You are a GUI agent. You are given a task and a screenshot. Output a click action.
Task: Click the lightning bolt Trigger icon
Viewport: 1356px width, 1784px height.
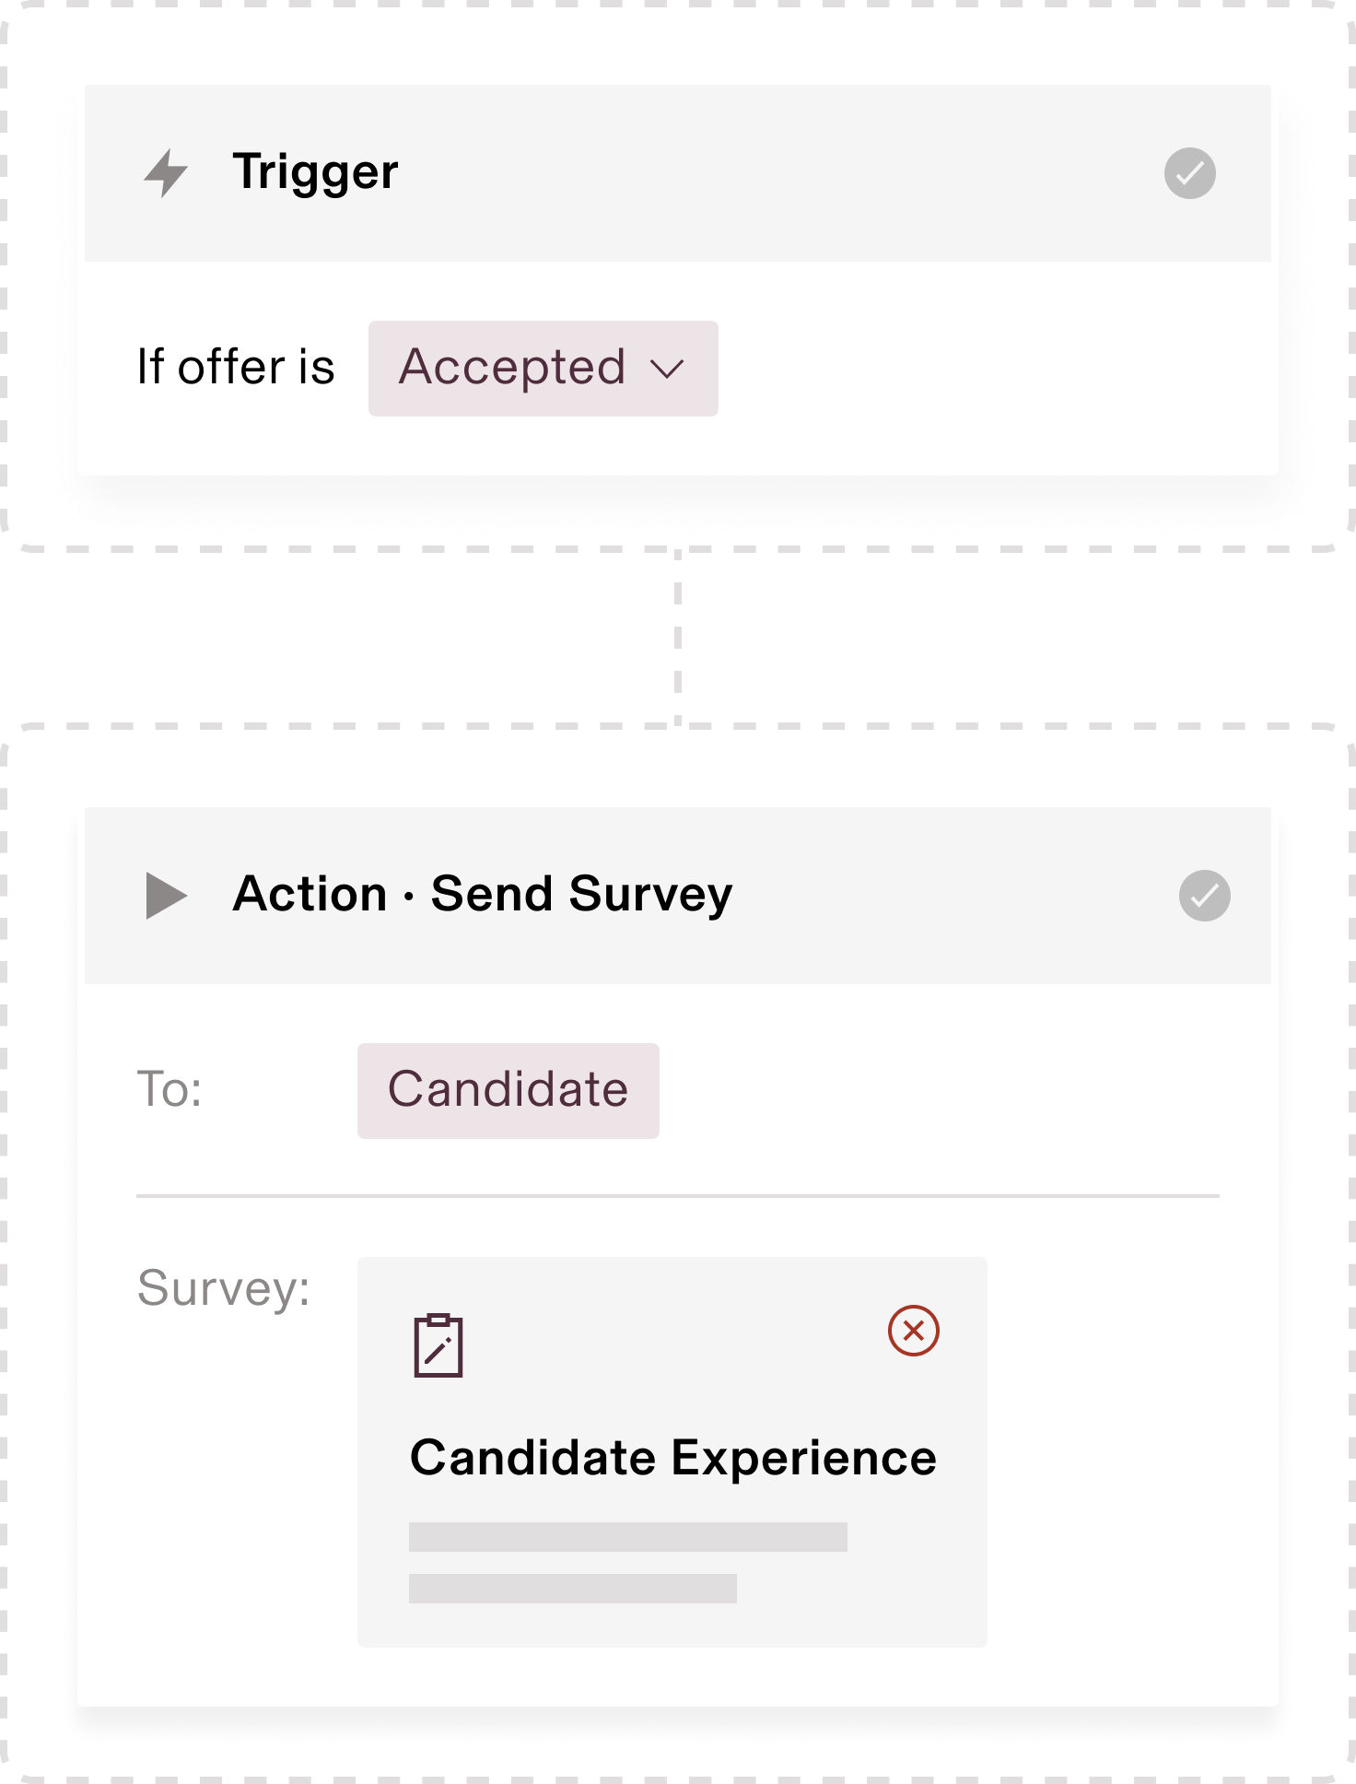coord(166,173)
